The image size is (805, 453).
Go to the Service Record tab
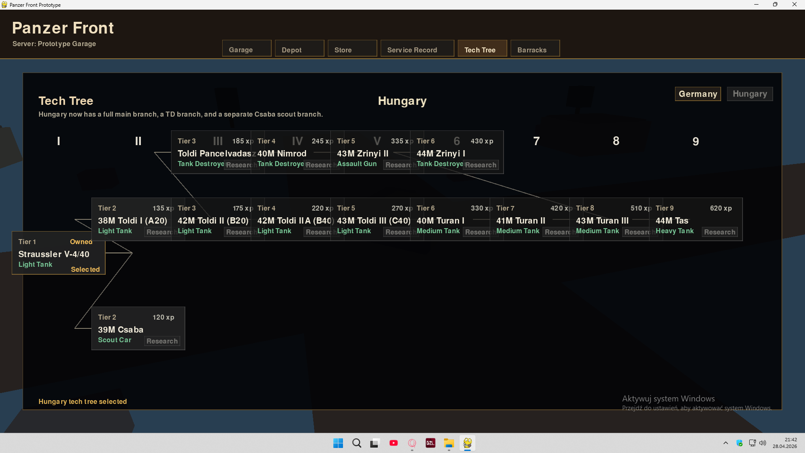tap(417, 49)
